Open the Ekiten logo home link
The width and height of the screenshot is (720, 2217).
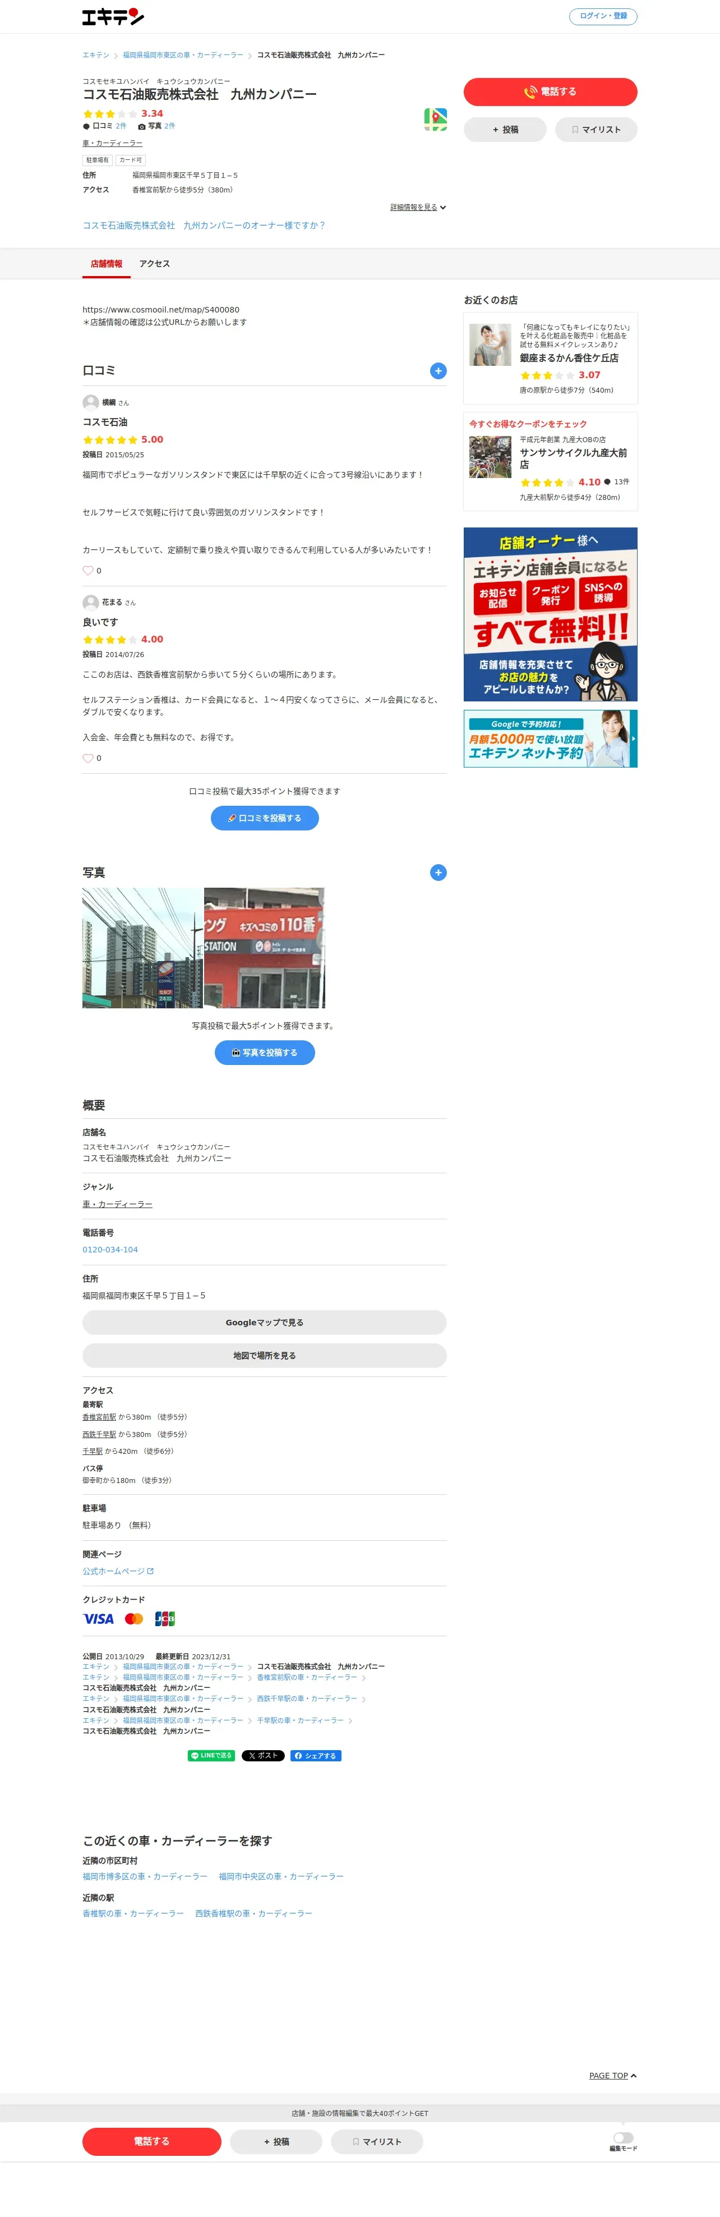point(113,16)
